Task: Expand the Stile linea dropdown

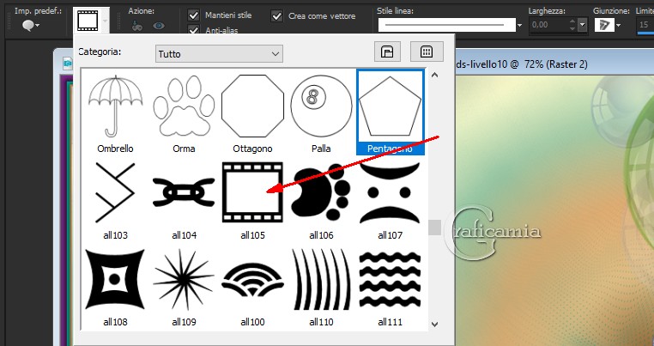Action: coord(520,26)
